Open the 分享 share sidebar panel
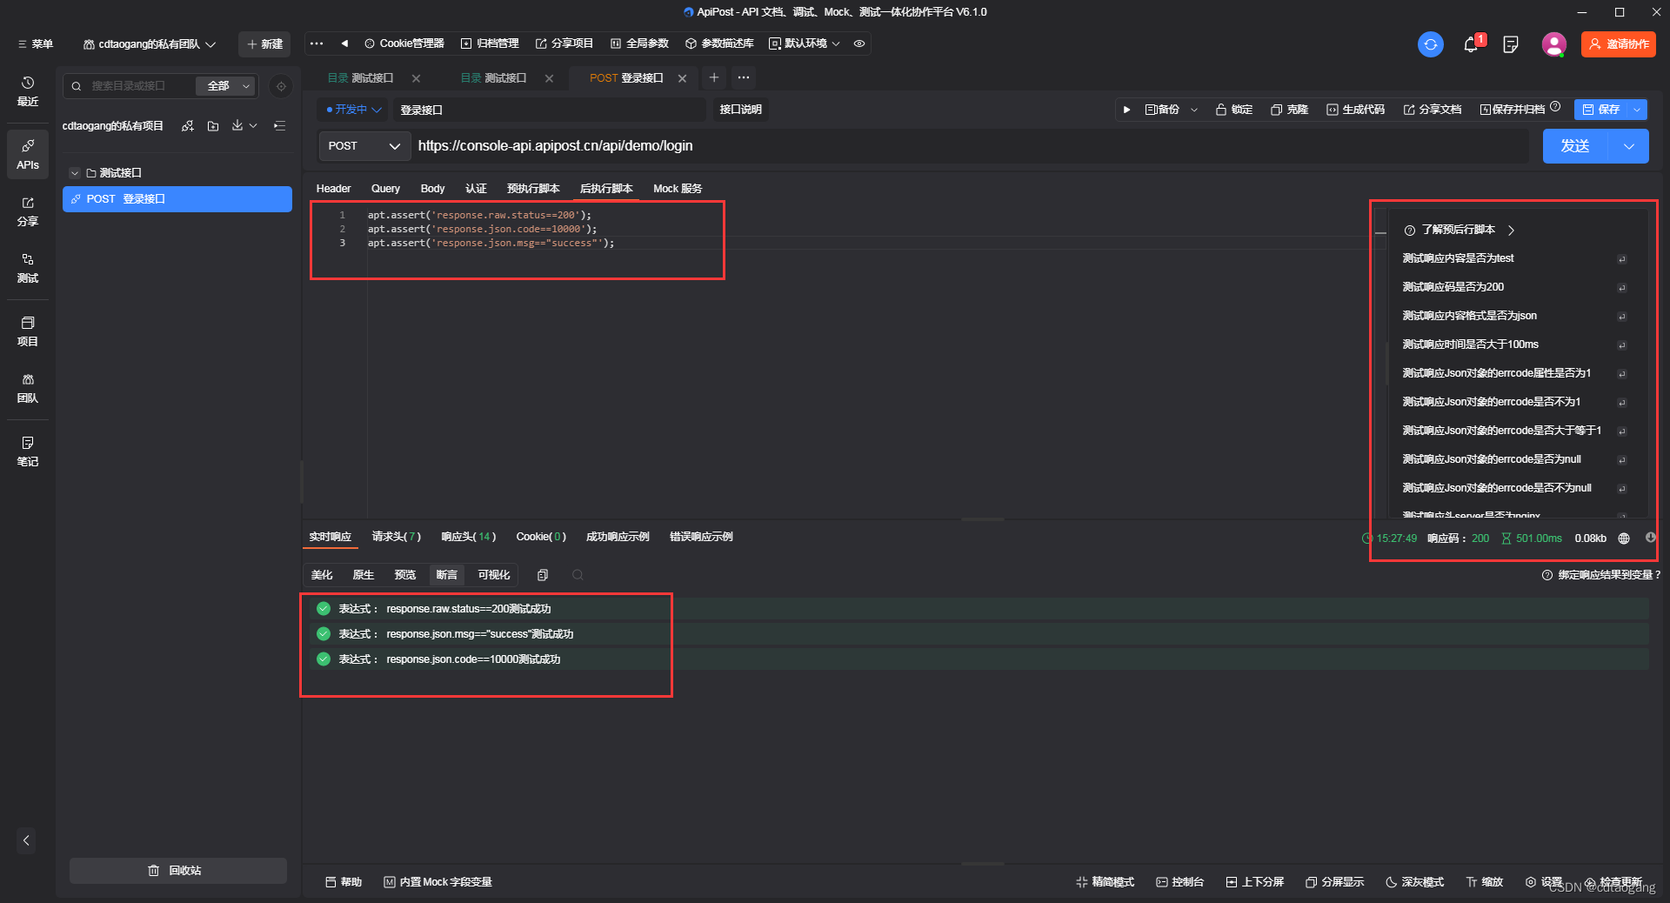Viewport: 1670px width, 903px height. 28,211
